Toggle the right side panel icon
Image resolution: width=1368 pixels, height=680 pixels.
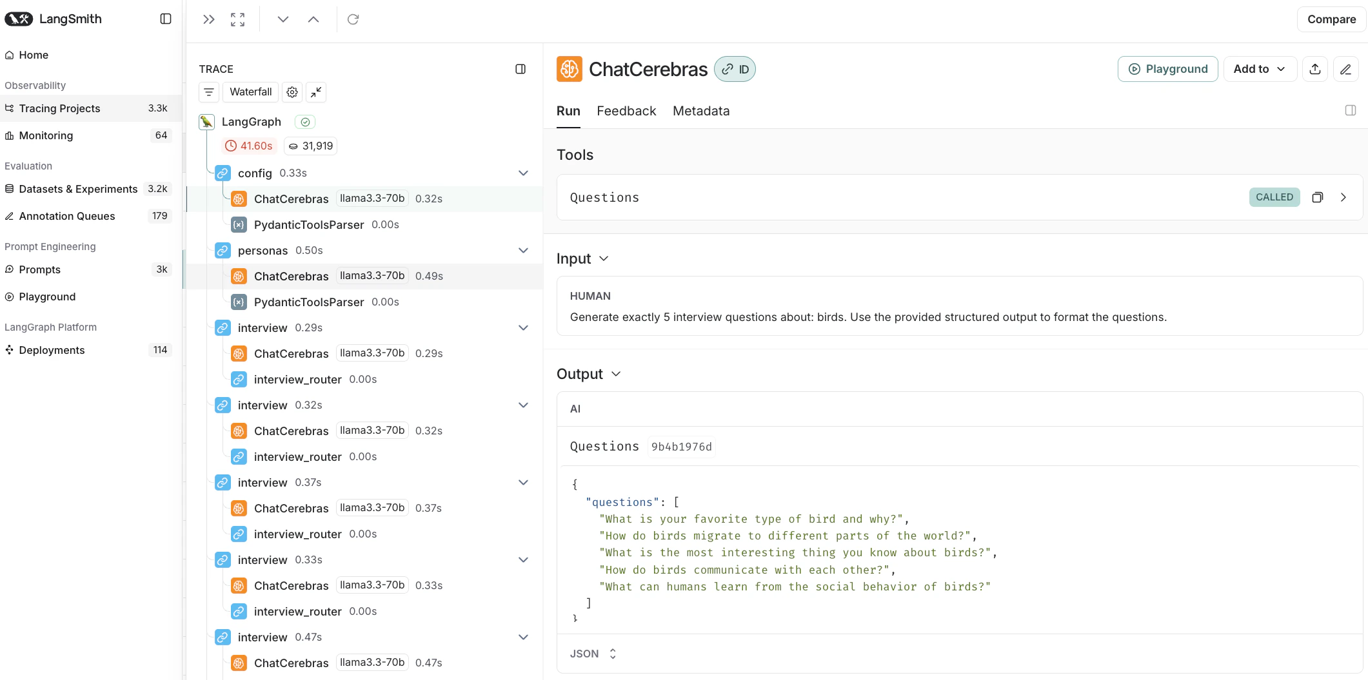tap(1351, 110)
